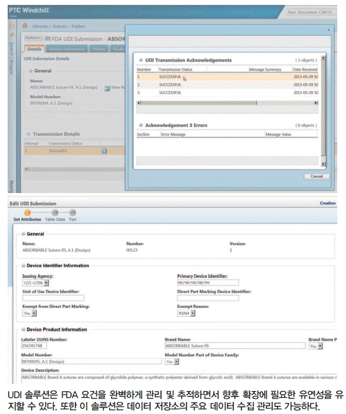346x414 pixels.
Task: Select transmission attempt row 1 Successful
Action: (74, 151)
